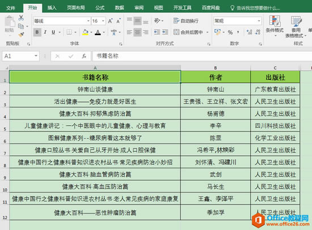Toggle Bold formatting
The image size is (312, 230).
[x=37, y=32]
